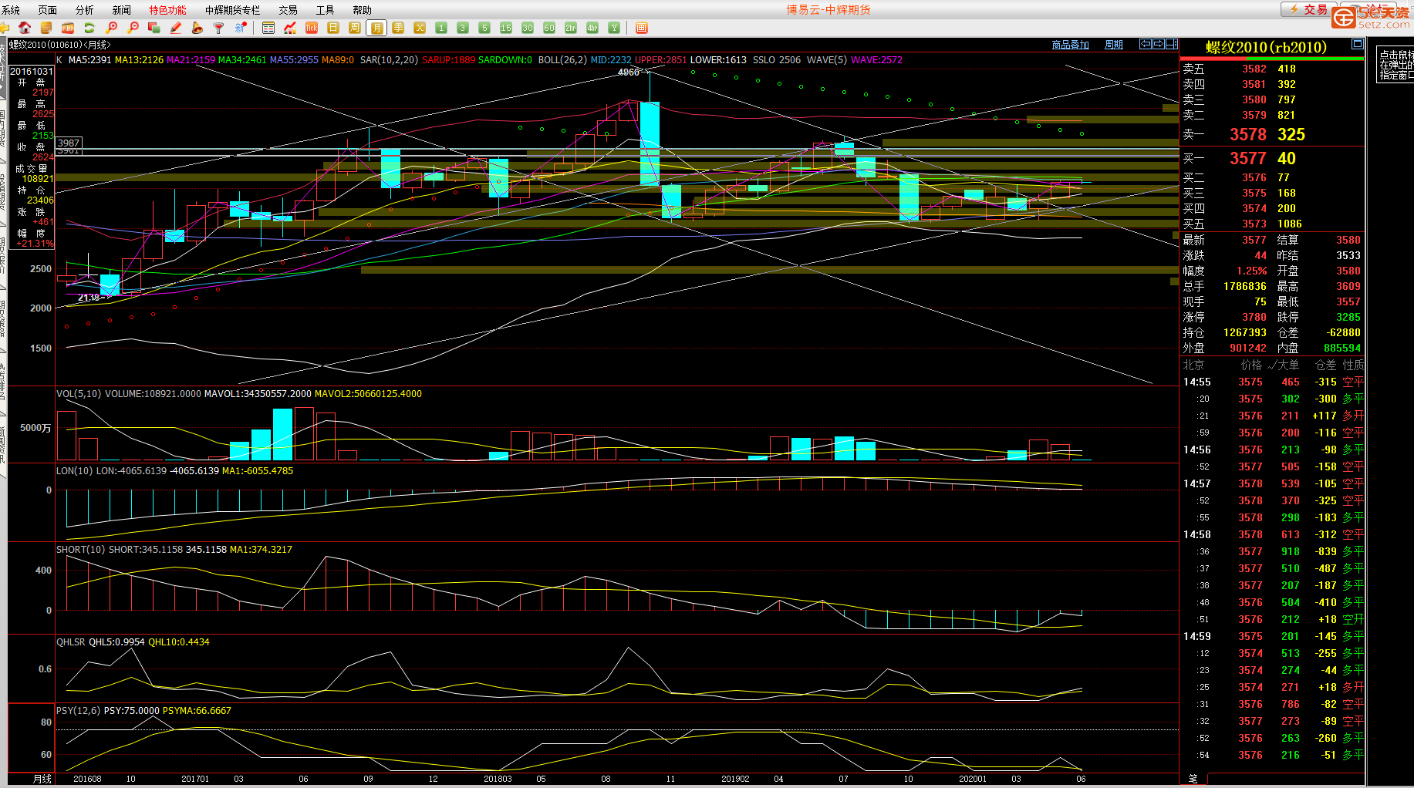Switch to 15-minute period
The height and width of the screenshot is (788, 1414).
pos(506,28)
